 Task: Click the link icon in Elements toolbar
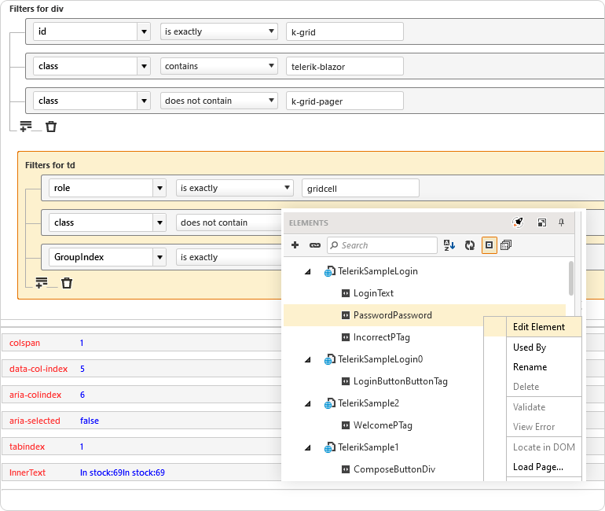tap(314, 245)
